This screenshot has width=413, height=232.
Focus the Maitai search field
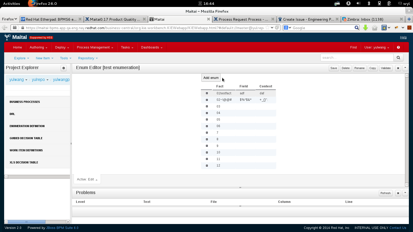pos(357,58)
